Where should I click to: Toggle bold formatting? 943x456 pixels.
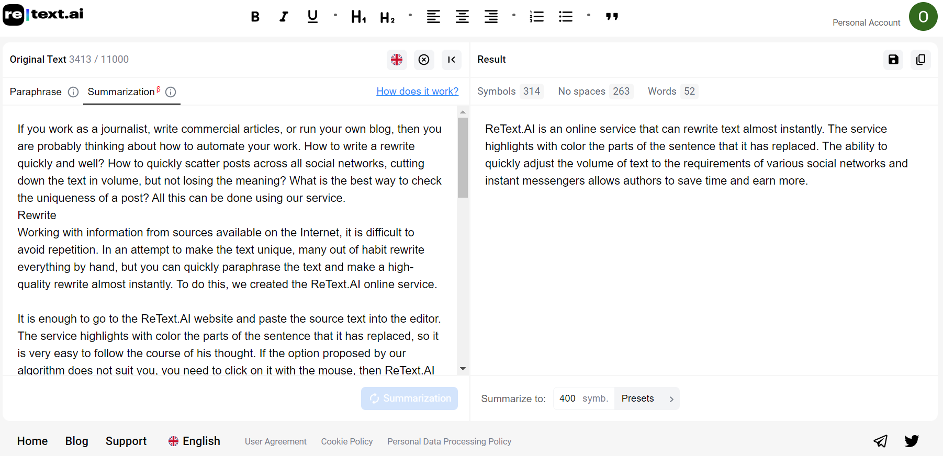255,17
